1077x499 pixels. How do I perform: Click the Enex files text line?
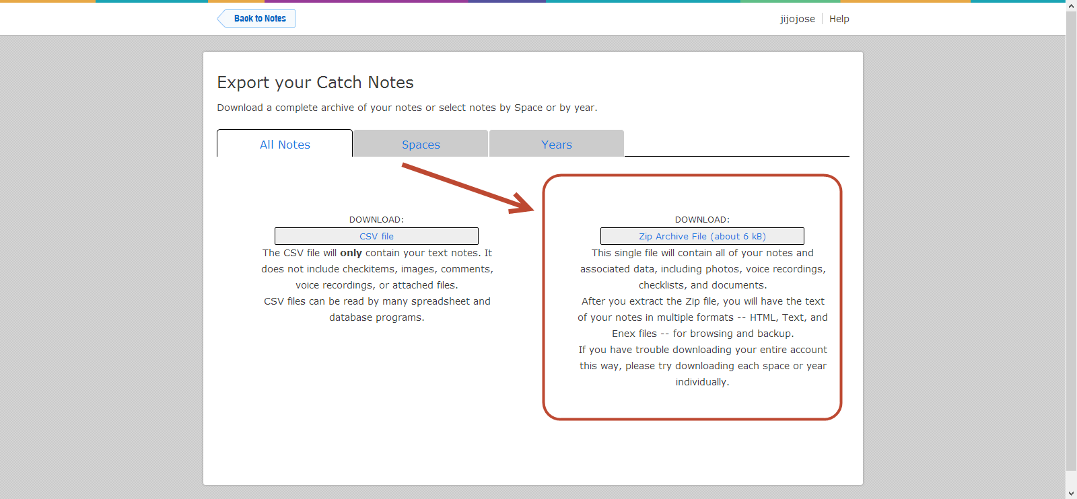click(x=702, y=334)
